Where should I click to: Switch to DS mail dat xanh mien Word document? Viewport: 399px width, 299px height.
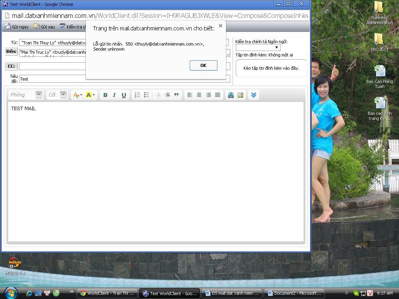coord(232,293)
